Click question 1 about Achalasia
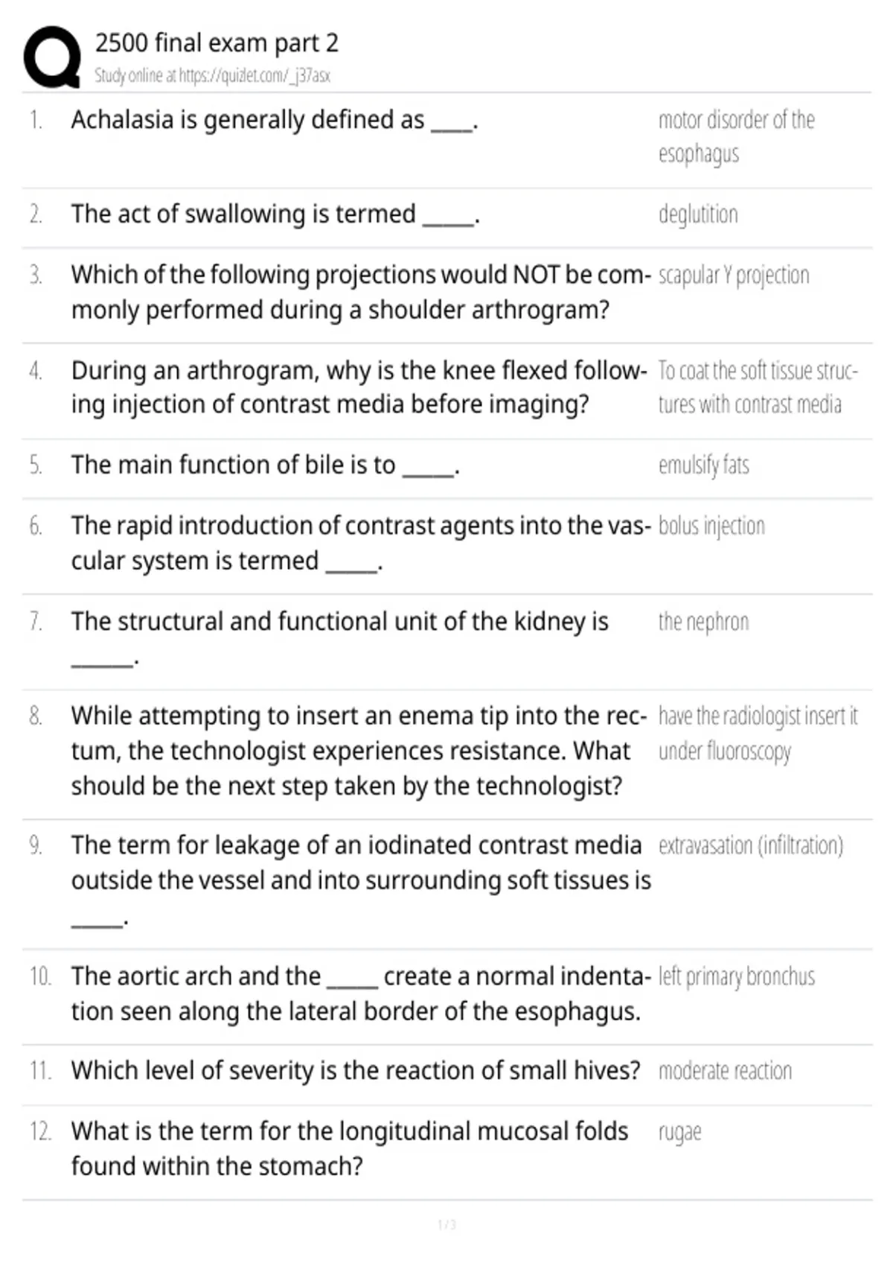This screenshot has width=893, height=1266. (x=275, y=120)
